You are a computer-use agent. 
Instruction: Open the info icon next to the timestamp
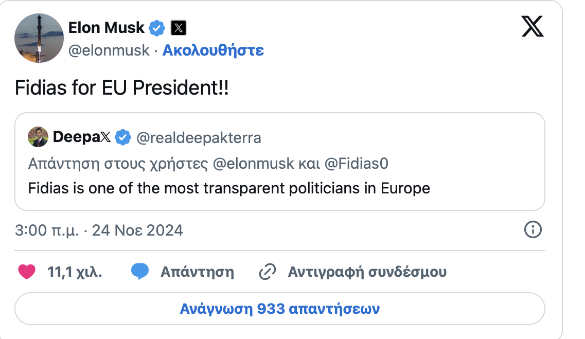[533, 229]
